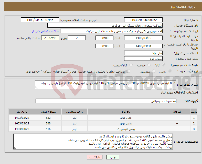Click resize handle of need description box
Screen dimensions: 202x164
[37, 88]
